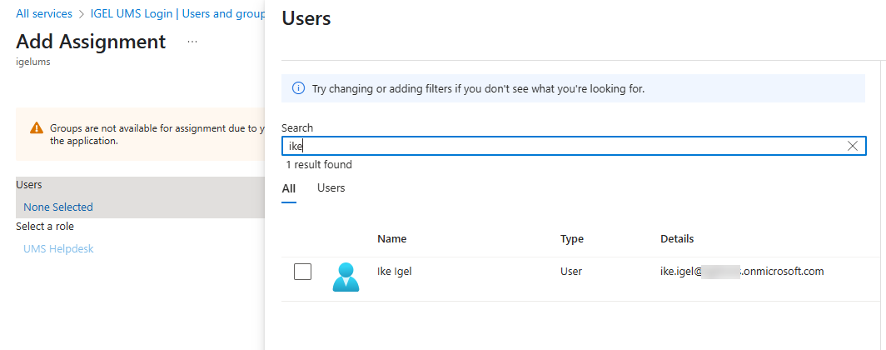The image size is (886, 350).
Task: Click the Ike Igel user avatar icon
Action: click(346, 276)
